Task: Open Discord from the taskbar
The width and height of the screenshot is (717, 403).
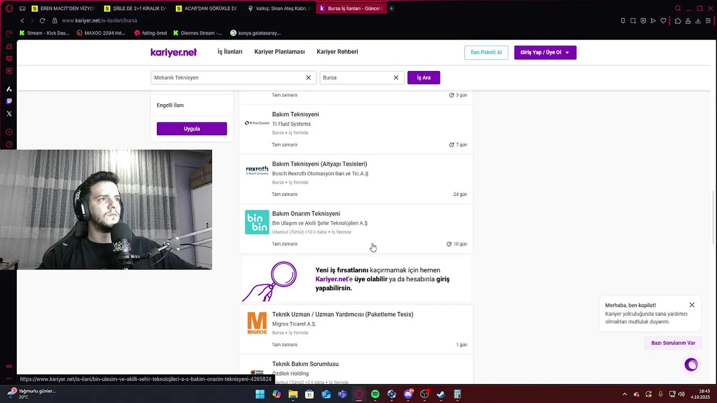Action: coord(408,395)
